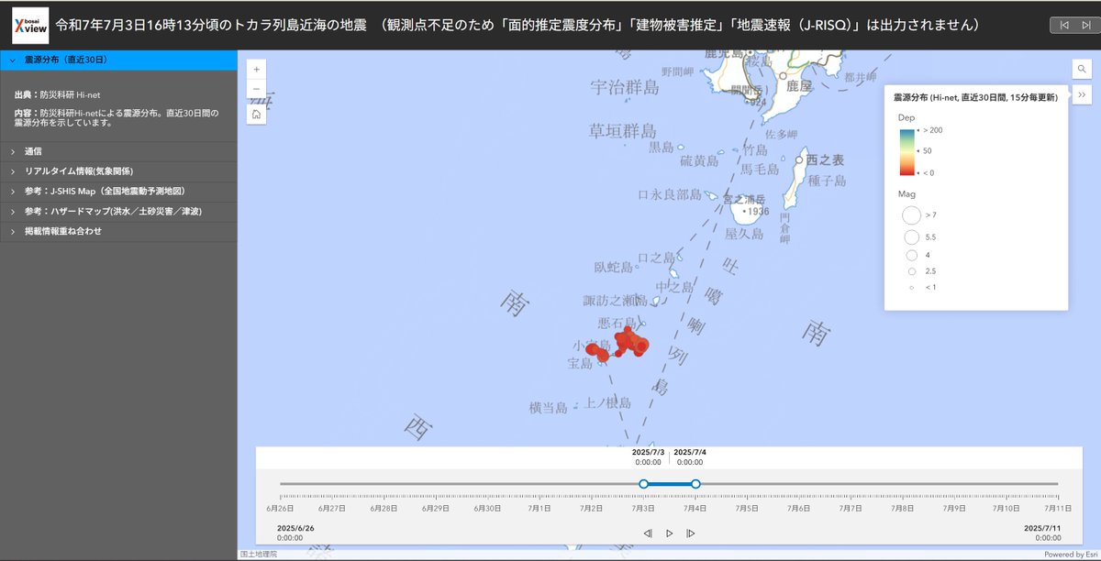Click the red earthquake cluster near 悪石島
1101x561 pixels.
[629, 342]
